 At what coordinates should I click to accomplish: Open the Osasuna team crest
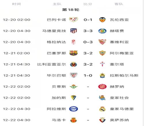point(103,120)
